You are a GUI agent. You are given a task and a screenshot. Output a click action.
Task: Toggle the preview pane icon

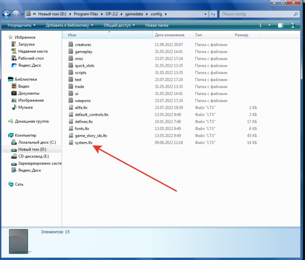coord(280,25)
